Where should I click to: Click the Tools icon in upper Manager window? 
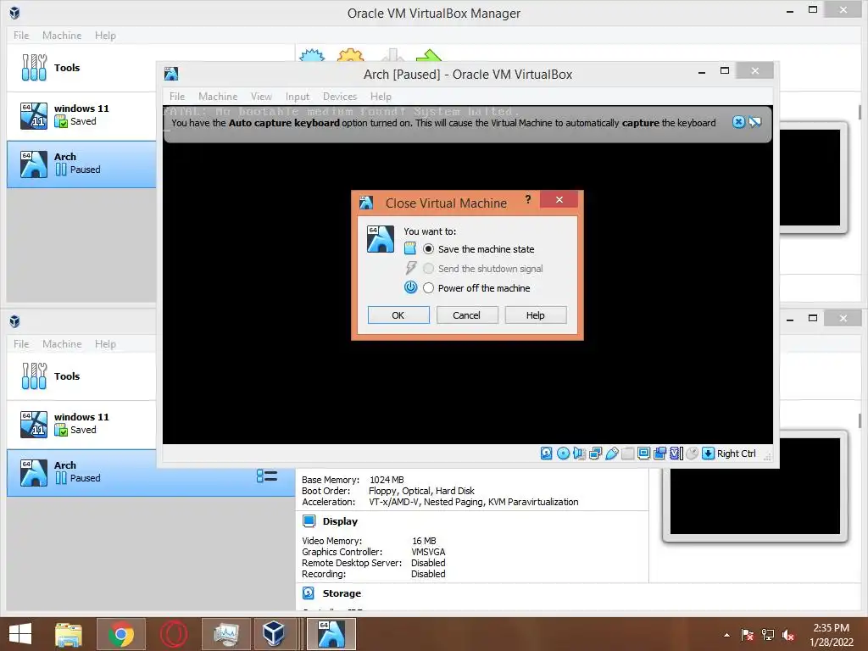pyautogui.click(x=34, y=68)
